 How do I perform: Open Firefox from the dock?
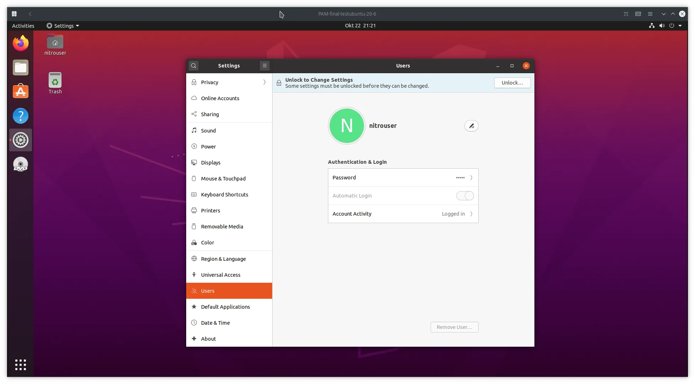21,43
